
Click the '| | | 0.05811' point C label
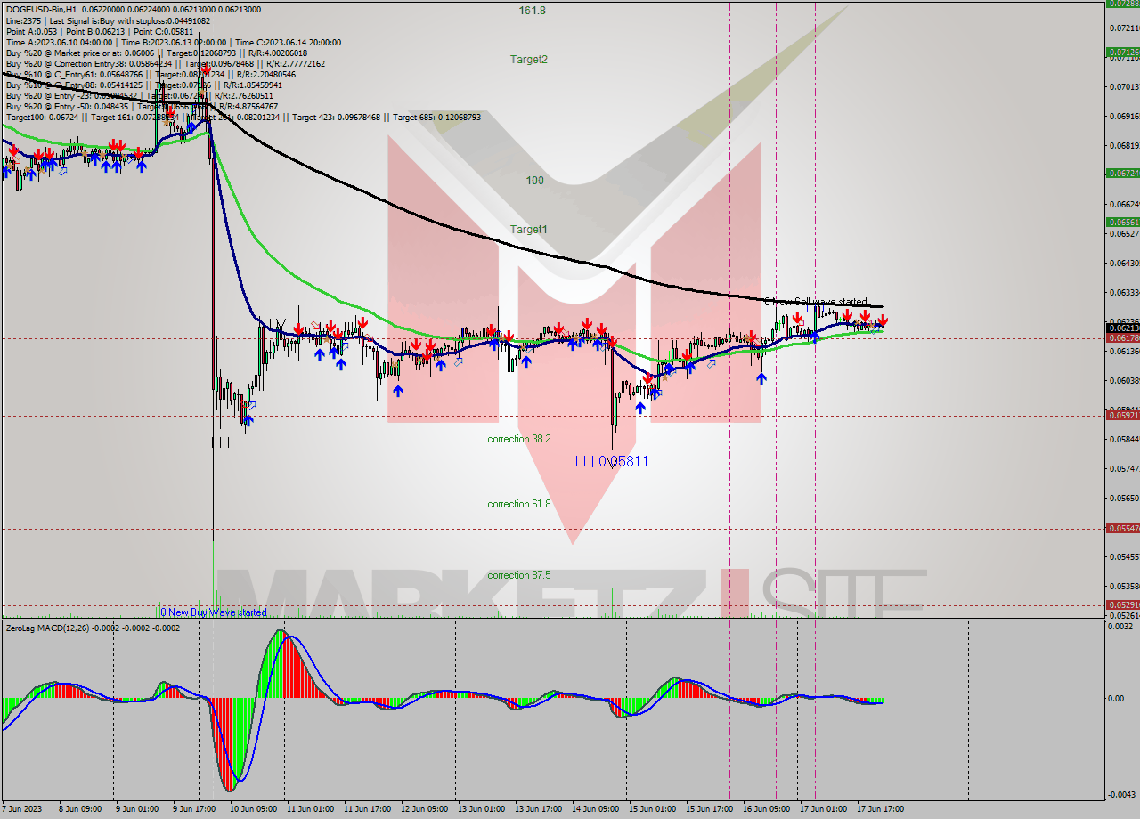(x=611, y=461)
